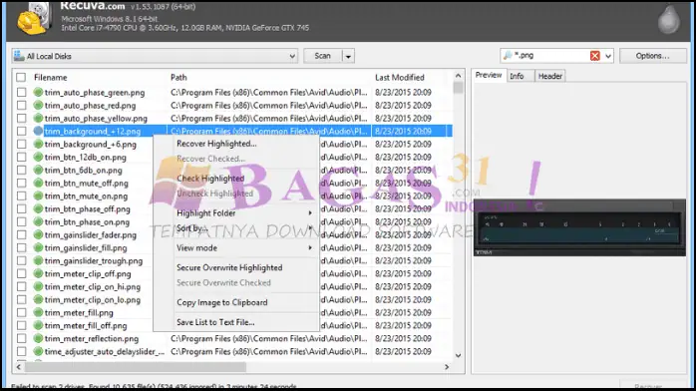Click green status icon for trim_meter_fill_off.png

coord(38,325)
